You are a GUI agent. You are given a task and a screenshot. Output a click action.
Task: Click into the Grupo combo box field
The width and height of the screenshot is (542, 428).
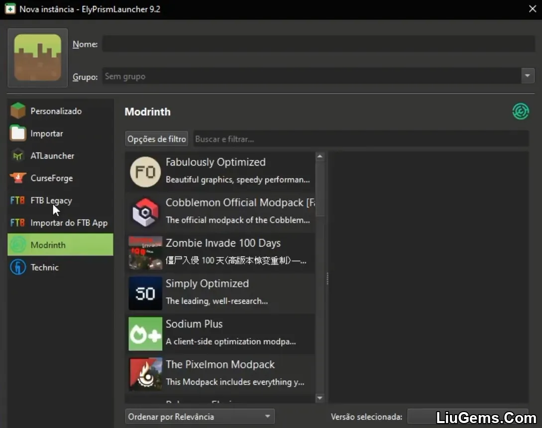[x=312, y=76]
